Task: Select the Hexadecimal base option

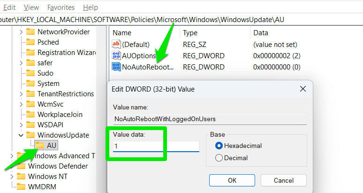Action: coord(219,146)
